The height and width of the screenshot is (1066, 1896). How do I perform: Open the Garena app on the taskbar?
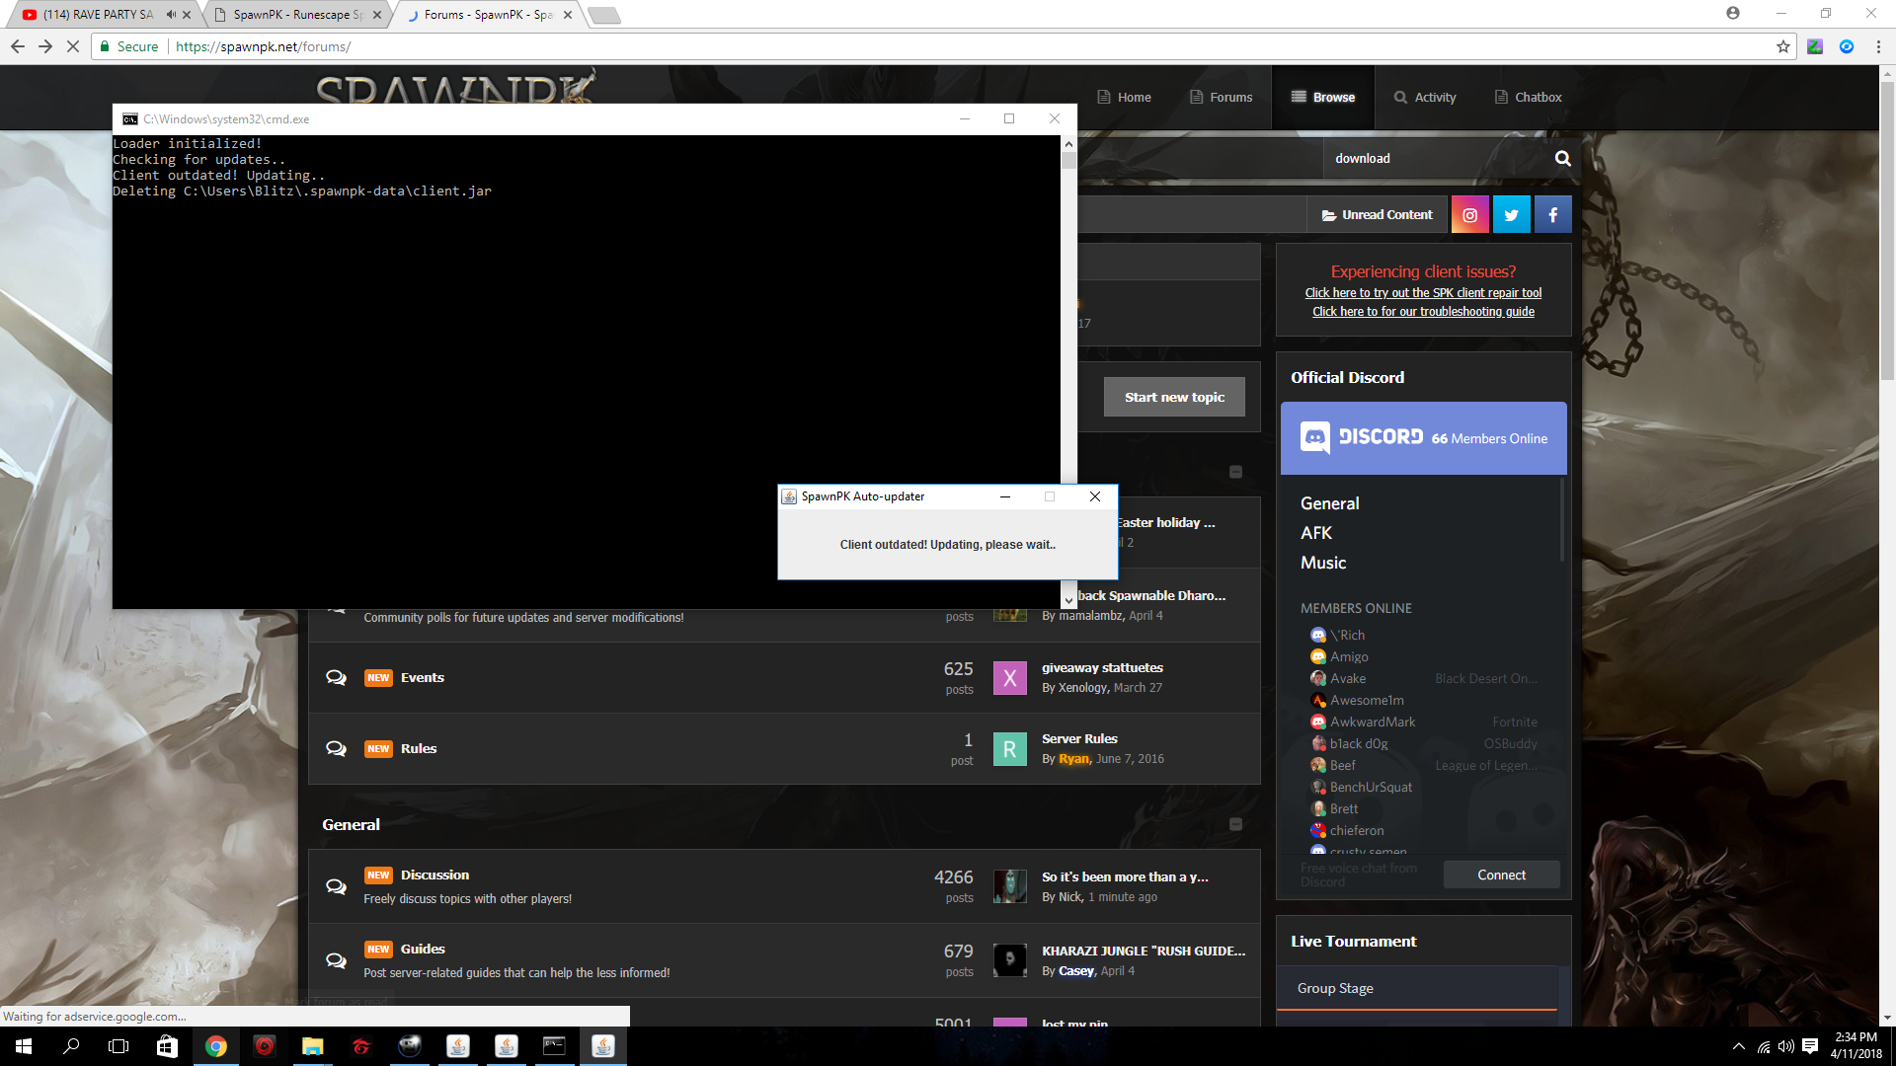click(360, 1046)
